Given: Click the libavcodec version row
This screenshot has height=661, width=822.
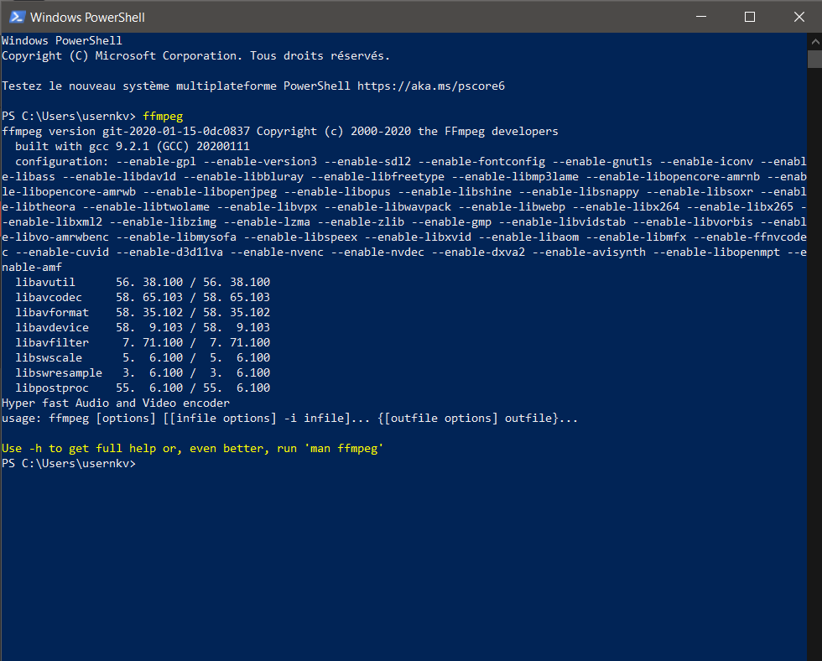Looking at the screenshot, I should [x=143, y=297].
